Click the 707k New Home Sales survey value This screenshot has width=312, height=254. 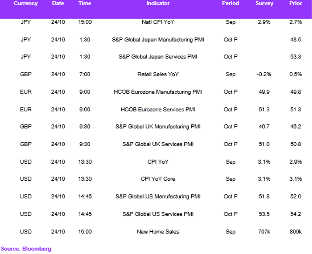coord(264,232)
